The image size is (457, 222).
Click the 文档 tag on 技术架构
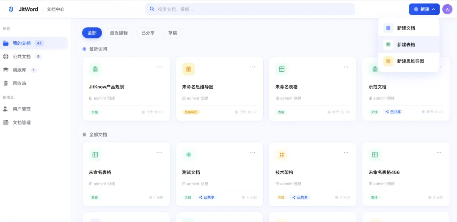(281, 197)
